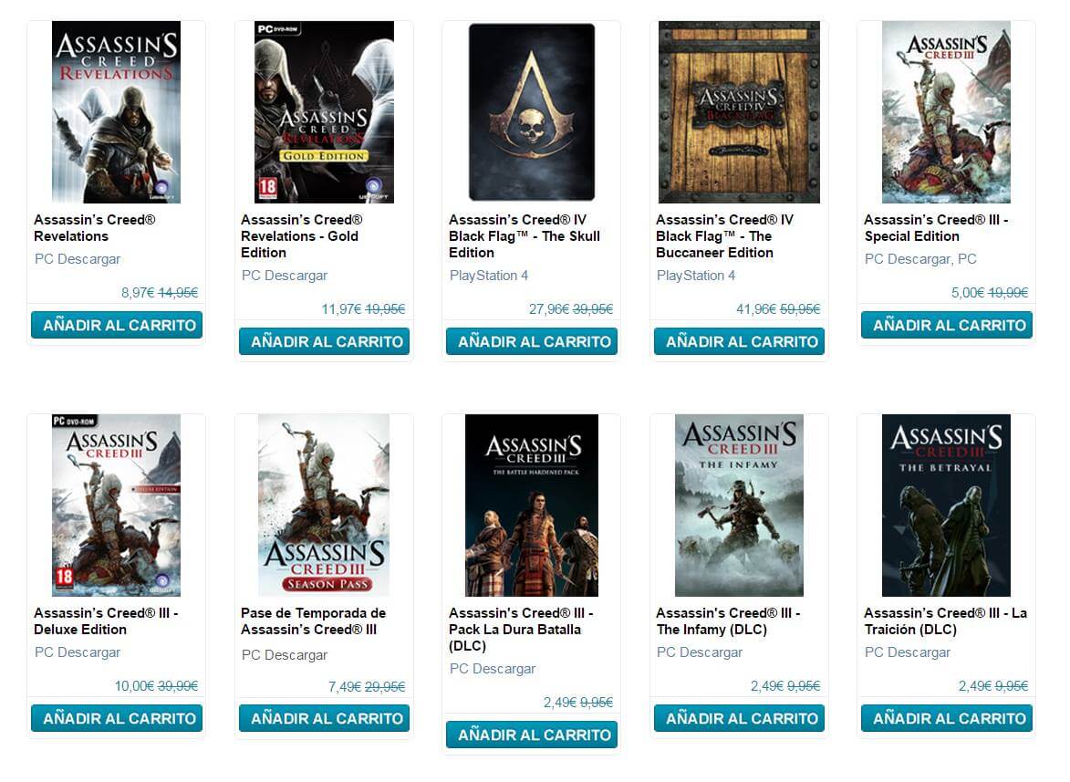Viewport: 1070px width, 782px height.
Task: Add Pack La Dura Batalla to cart
Action: [532, 735]
